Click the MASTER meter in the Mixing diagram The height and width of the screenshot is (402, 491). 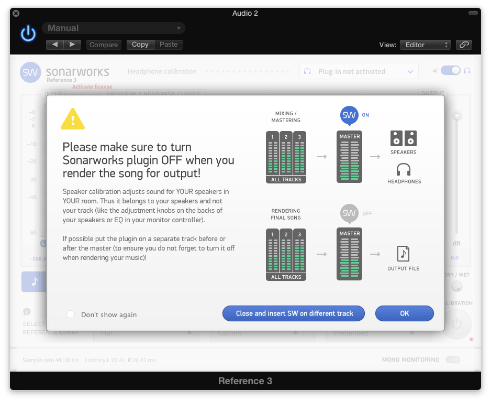pos(349,157)
